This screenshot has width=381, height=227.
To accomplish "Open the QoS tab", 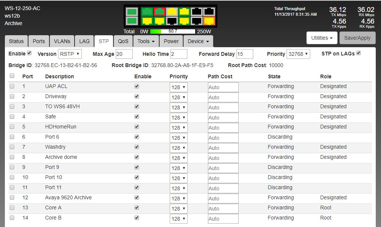I will pyautogui.click(x=123, y=41).
